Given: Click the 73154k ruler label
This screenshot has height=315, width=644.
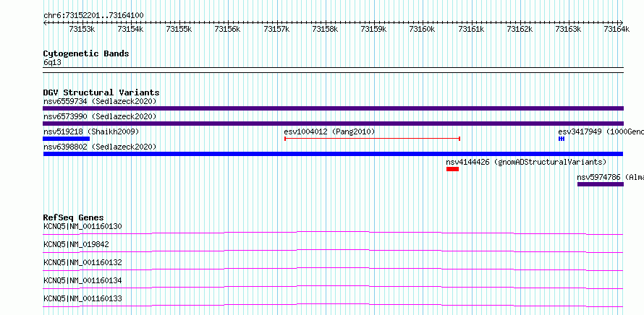Looking at the screenshot, I should (x=130, y=29).
